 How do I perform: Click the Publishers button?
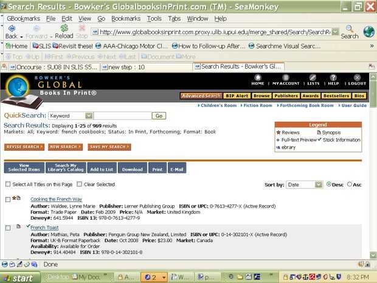click(286, 96)
